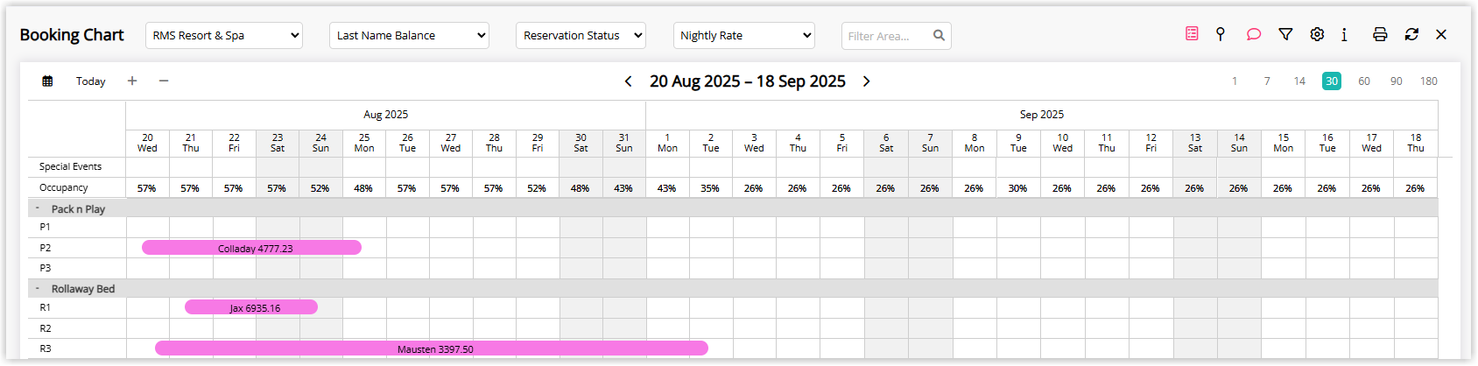The height and width of the screenshot is (366, 1478).
Task: Click the 5 Fri date column header
Action: click(841, 143)
